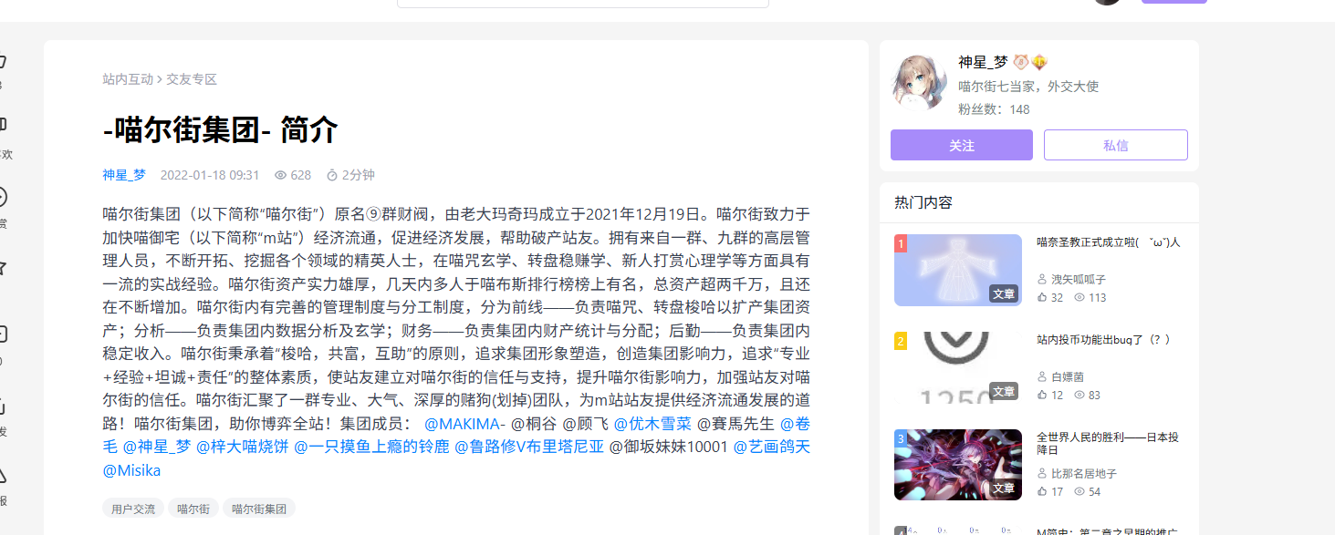This screenshot has width=1335, height=535.
Task: Click the search box at top
Action: click(x=583, y=4)
